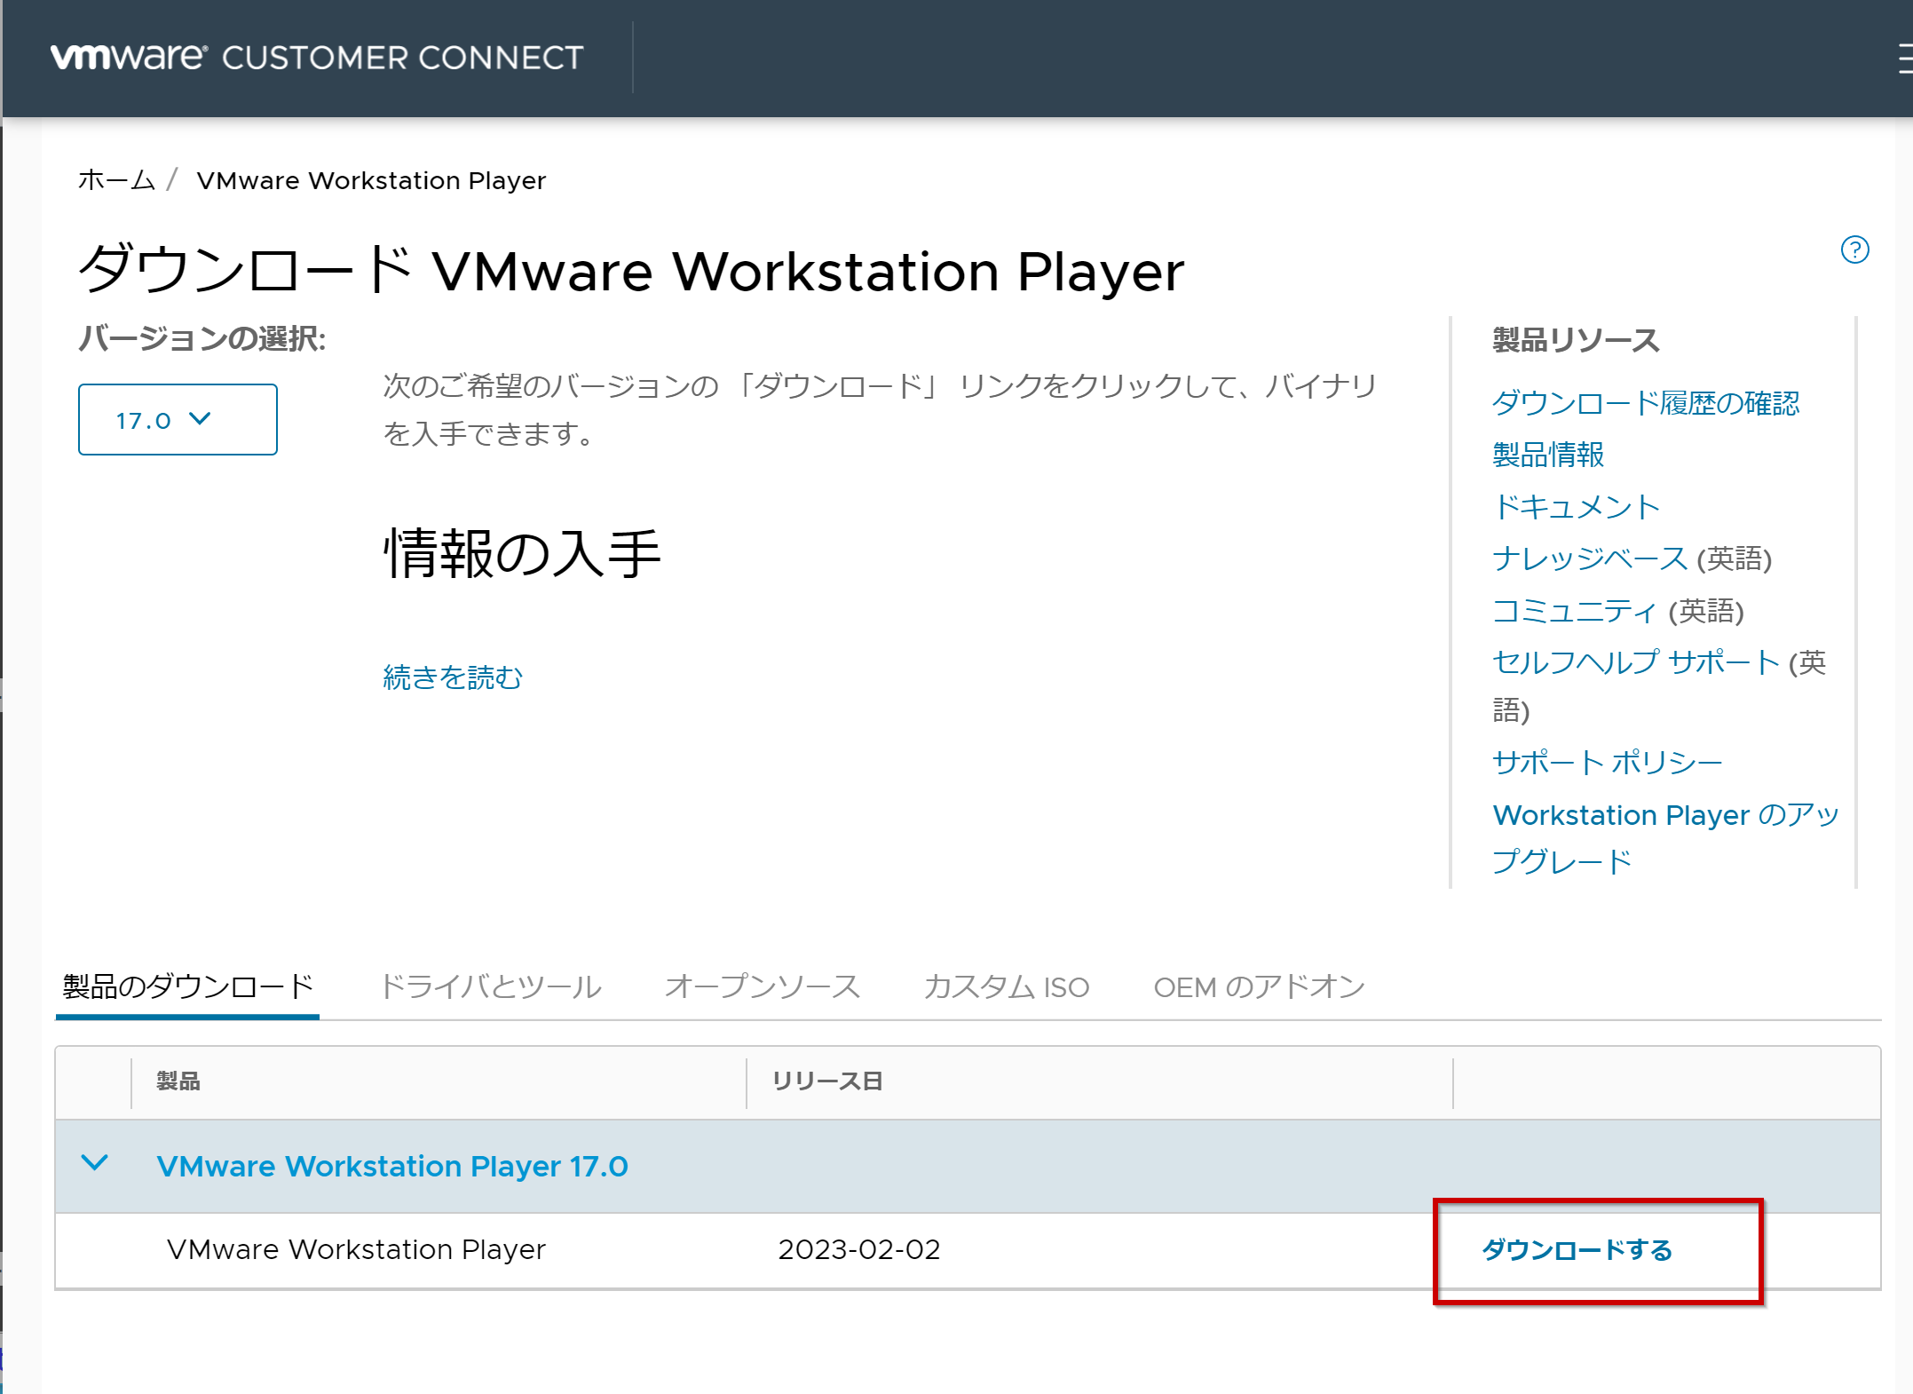1913x1394 pixels.
Task: Open the ドキュメント link
Action: tap(1577, 506)
